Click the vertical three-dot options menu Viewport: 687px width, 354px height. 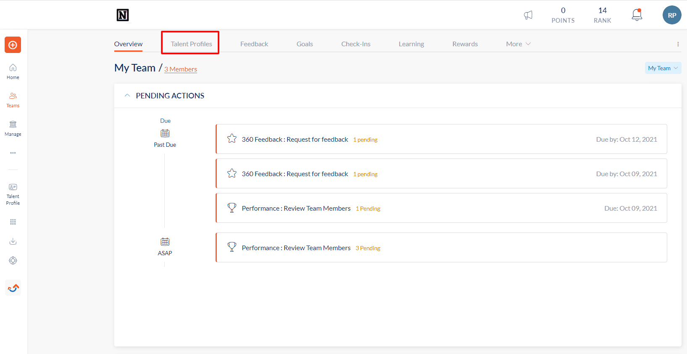coord(678,44)
